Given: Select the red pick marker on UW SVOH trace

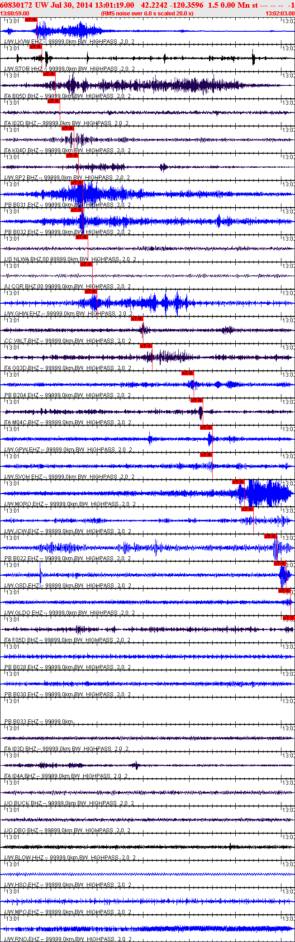Looking at the screenshot, I should pos(206,455).
